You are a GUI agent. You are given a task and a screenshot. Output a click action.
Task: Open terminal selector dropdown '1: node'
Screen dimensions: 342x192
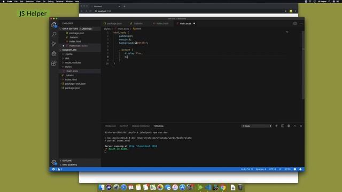point(256,126)
